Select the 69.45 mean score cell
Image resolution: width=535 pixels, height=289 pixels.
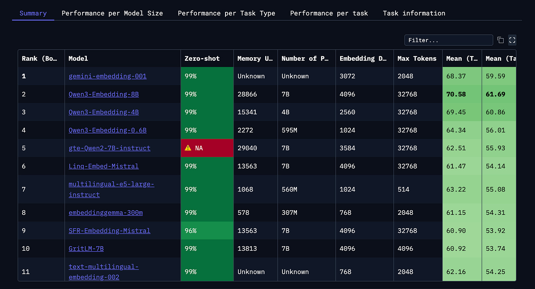[462, 112]
